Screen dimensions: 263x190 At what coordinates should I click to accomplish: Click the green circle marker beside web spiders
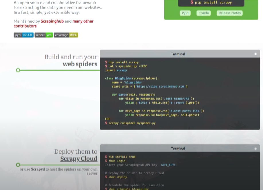(x=18, y=70)
